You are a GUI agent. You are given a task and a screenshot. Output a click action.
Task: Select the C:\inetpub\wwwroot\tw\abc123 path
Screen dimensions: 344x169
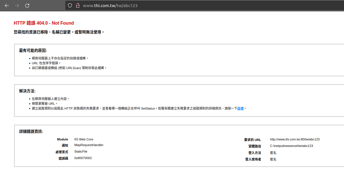tap(292, 146)
